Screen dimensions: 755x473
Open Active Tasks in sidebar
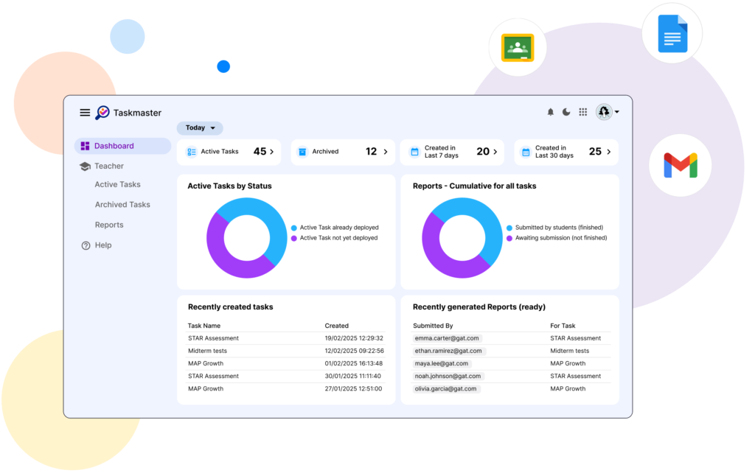pos(117,185)
